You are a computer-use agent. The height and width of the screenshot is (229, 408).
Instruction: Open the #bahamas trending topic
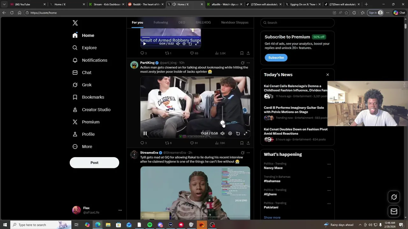click(x=272, y=181)
